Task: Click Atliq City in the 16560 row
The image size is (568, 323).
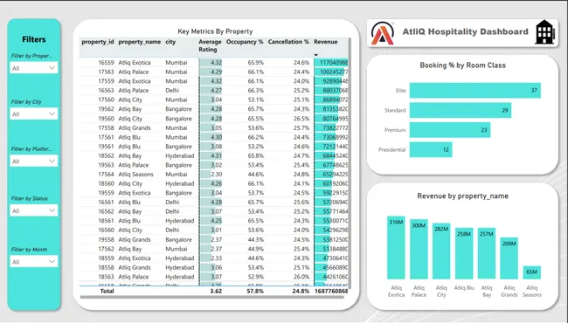Action: pos(130,230)
